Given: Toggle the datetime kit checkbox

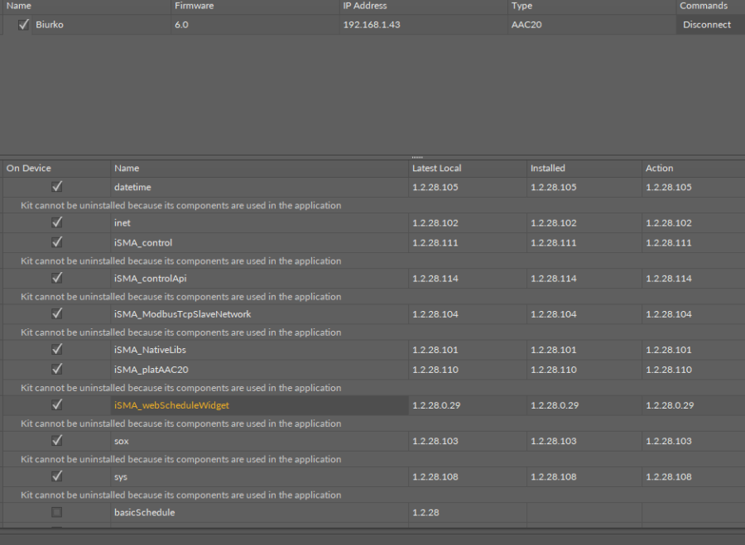Looking at the screenshot, I should pos(57,187).
